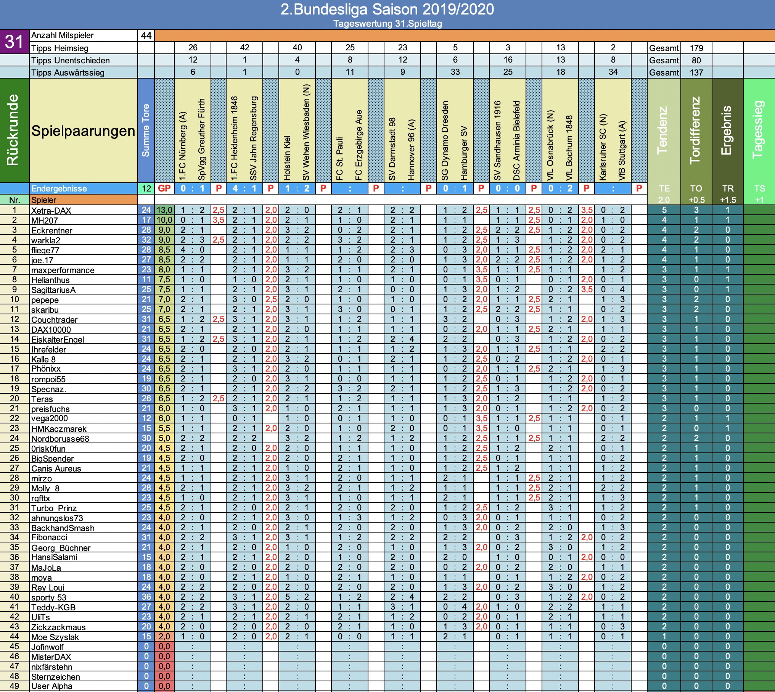
Task: Click the 'FC Erzgebirge Aue' team header
Action: [359, 145]
